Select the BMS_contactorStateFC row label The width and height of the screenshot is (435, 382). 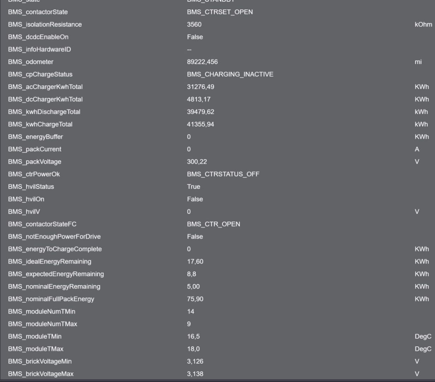(42, 224)
